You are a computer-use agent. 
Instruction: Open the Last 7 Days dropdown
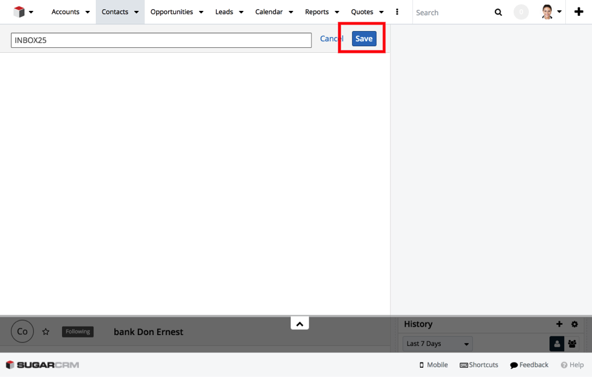(438, 344)
